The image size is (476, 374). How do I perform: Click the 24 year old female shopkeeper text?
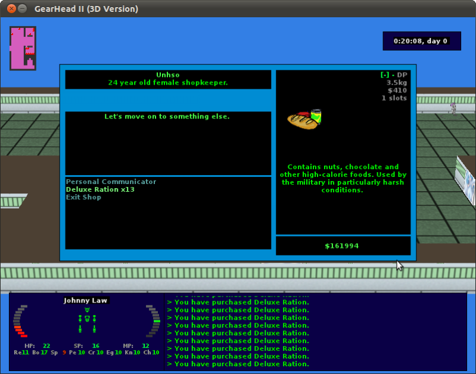tap(168, 83)
